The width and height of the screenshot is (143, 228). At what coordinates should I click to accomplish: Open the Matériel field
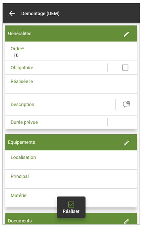(x=71, y=198)
